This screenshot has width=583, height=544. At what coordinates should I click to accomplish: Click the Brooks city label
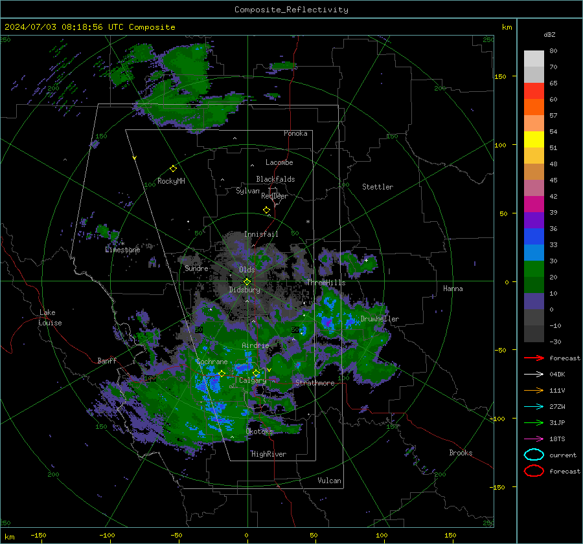coord(461,453)
